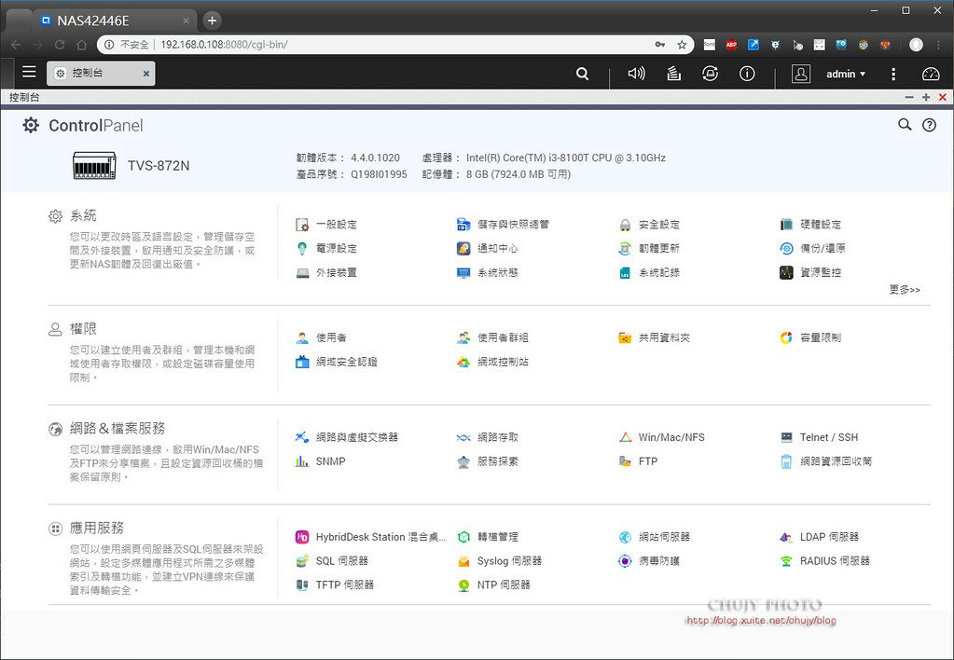Open QTS search magnifier in top bar
This screenshot has height=660, width=954.
click(x=582, y=74)
